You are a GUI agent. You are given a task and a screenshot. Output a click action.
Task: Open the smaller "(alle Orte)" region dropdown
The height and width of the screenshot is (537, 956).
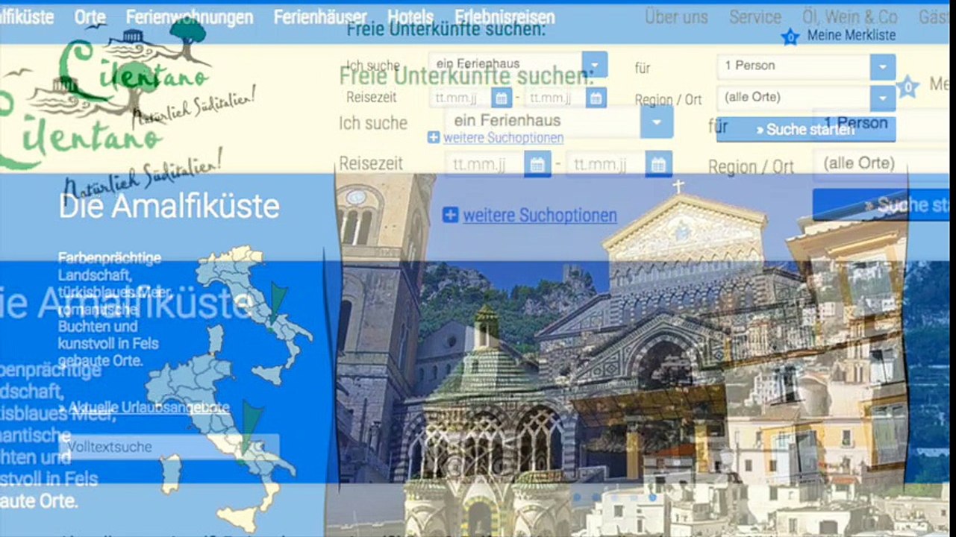pos(882,98)
